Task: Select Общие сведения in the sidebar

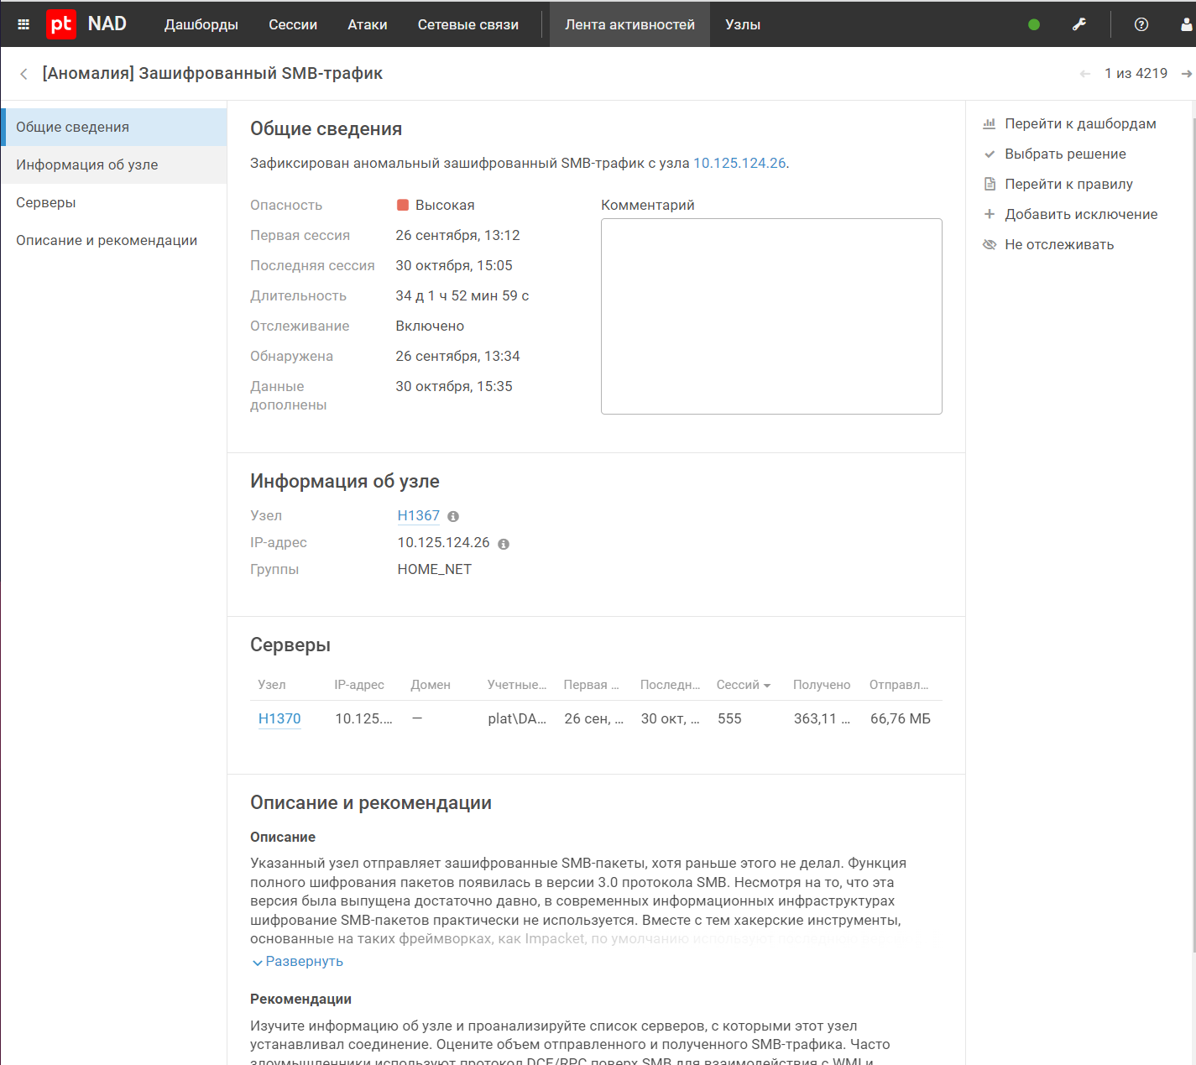Action: 113,127
